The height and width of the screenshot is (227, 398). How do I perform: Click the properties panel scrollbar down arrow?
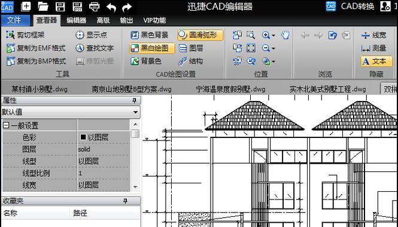pos(135,187)
